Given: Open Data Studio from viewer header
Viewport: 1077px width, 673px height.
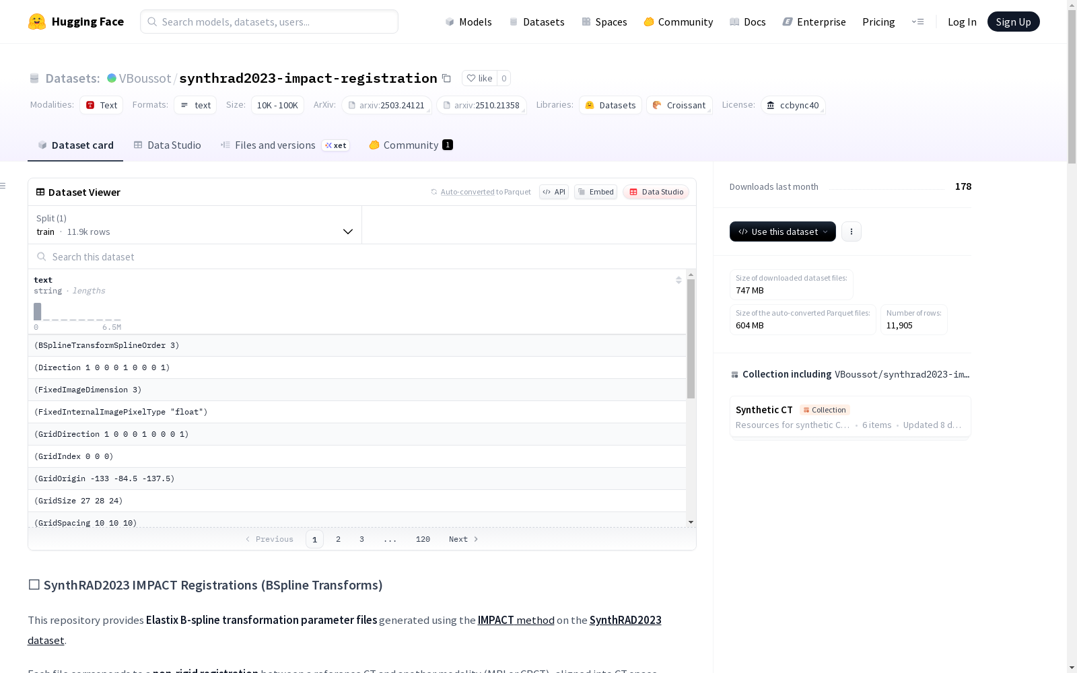Looking at the screenshot, I should coord(656,192).
